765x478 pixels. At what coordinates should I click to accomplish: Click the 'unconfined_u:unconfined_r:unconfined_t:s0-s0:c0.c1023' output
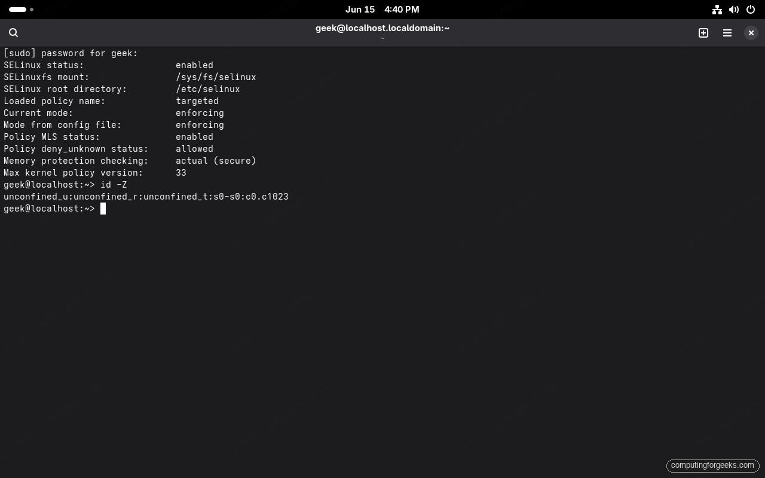[146, 197]
